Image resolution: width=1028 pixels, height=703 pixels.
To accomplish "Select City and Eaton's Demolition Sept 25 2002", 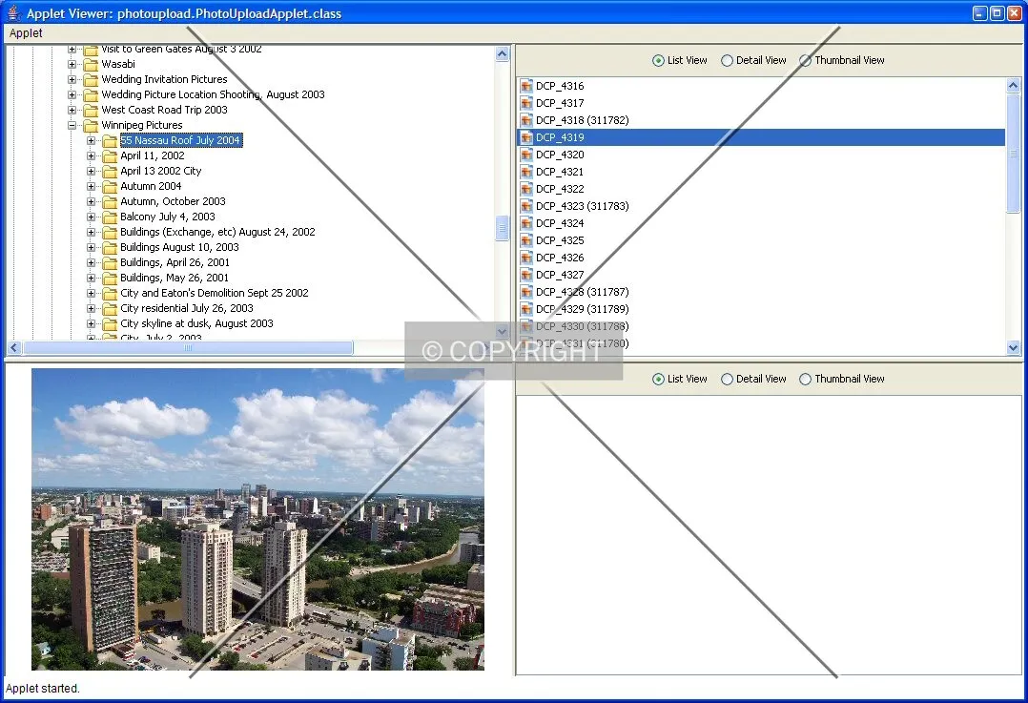I will click(215, 293).
